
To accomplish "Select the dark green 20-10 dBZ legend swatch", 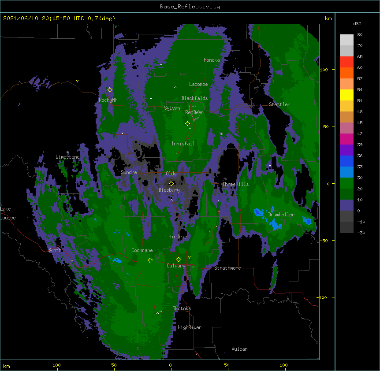I will tap(346, 194).
